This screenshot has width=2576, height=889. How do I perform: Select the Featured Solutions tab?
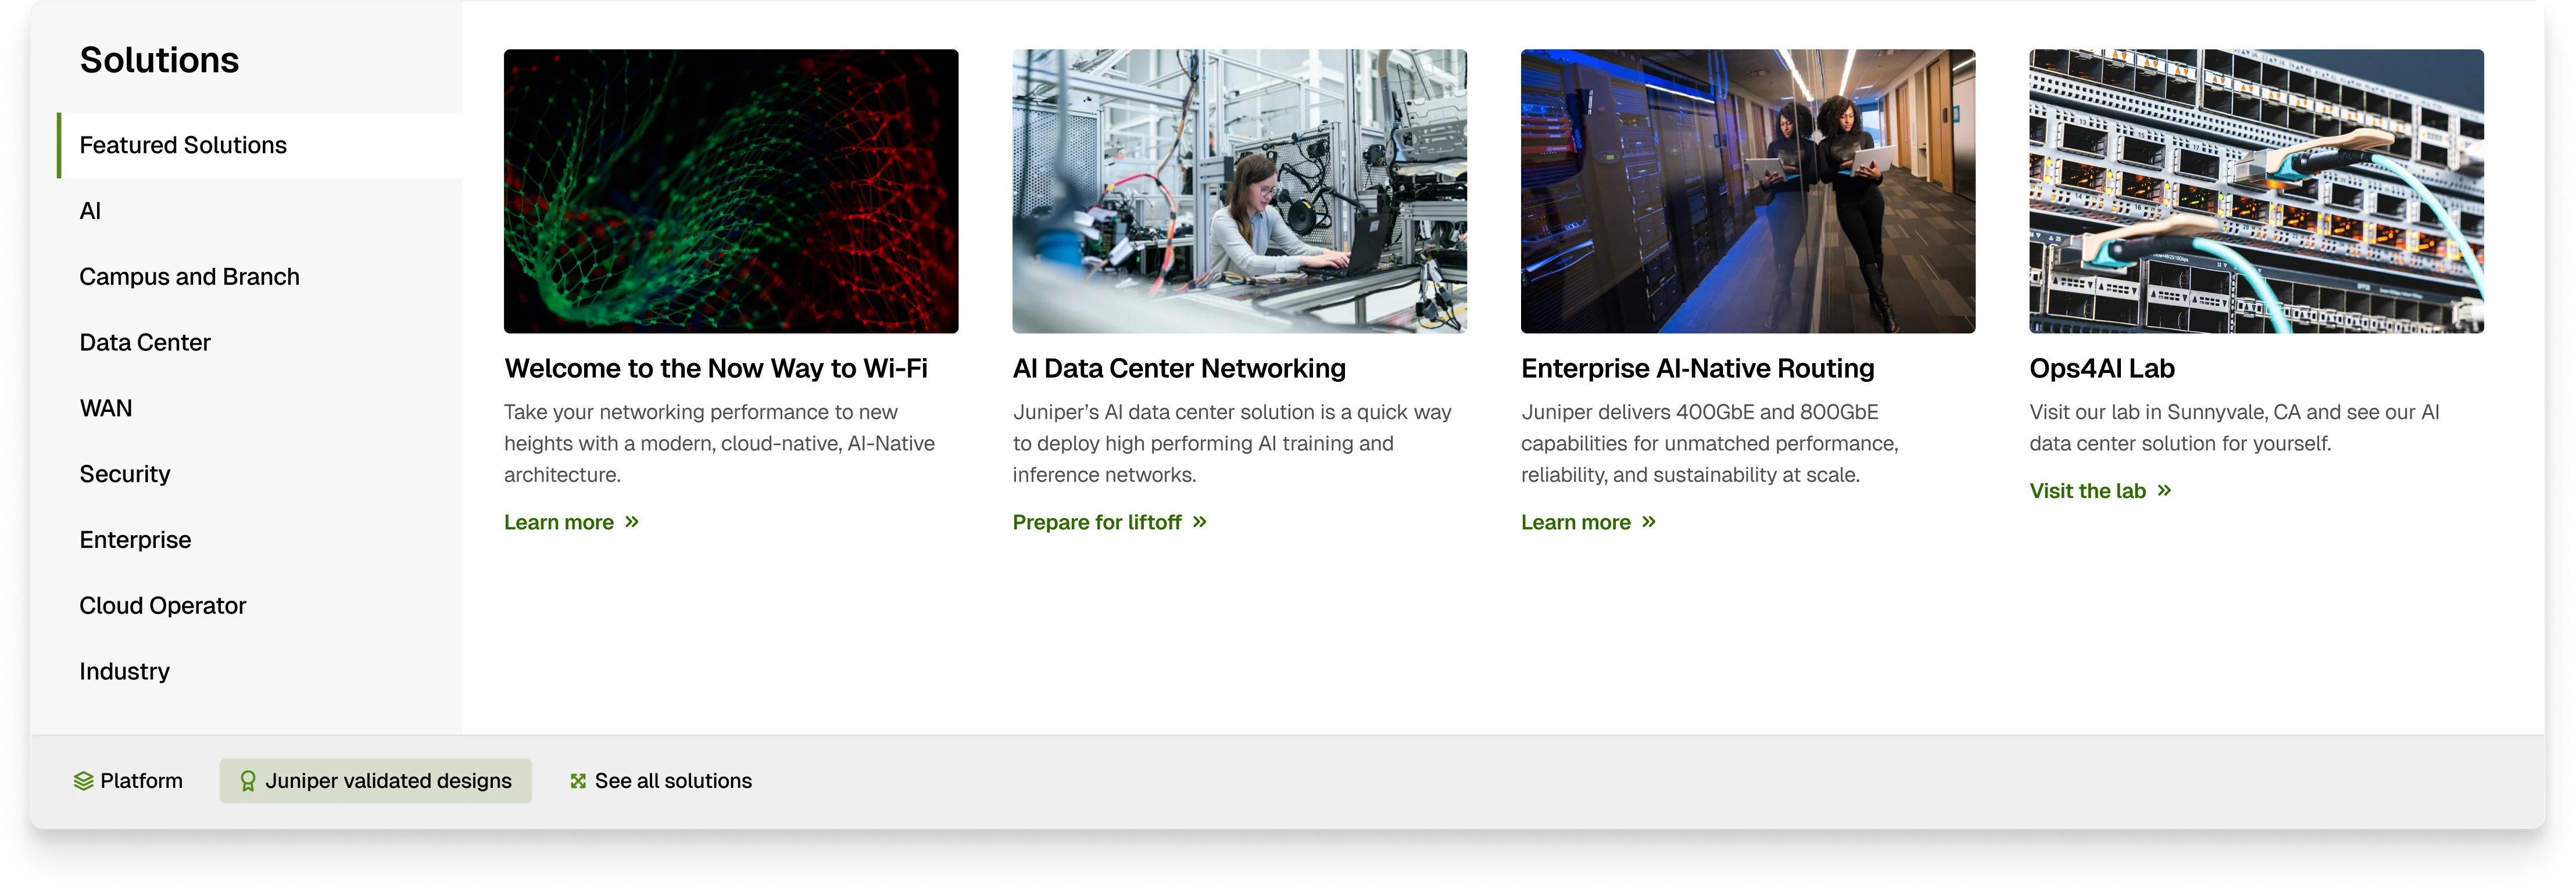[183, 146]
